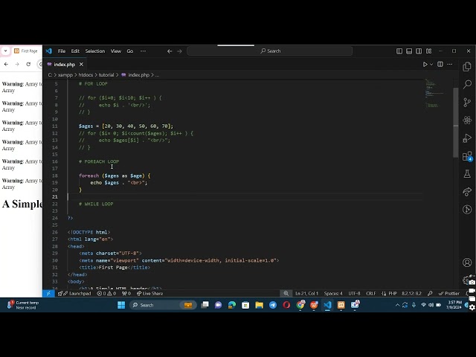Open the Extensions view with badge

click(x=467, y=156)
